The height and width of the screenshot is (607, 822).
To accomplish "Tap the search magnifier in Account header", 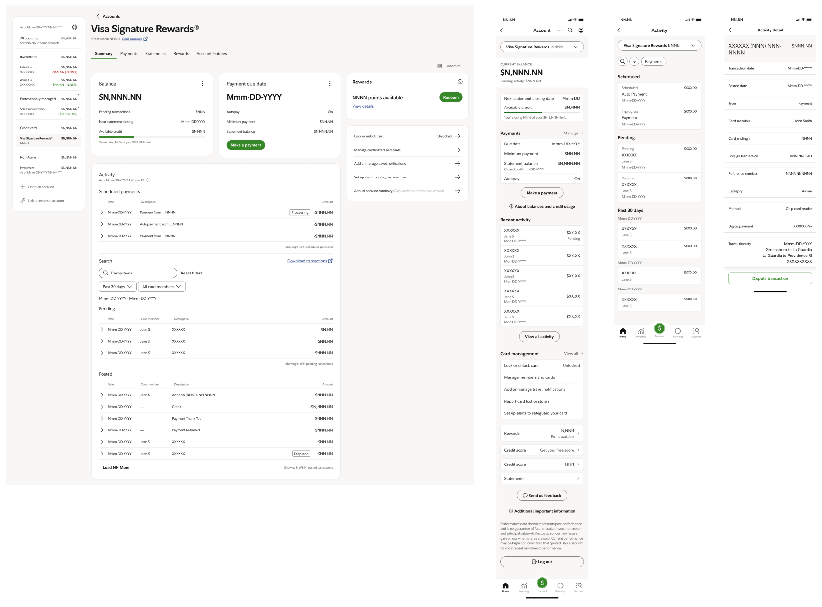I will pyautogui.click(x=570, y=30).
